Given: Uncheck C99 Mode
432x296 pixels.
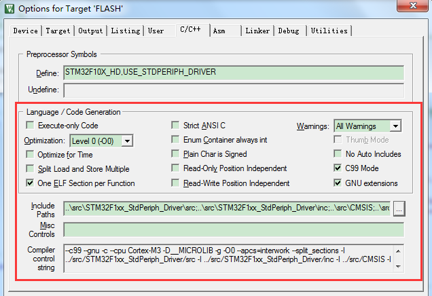Looking at the screenshot, I should coord(338,168).
